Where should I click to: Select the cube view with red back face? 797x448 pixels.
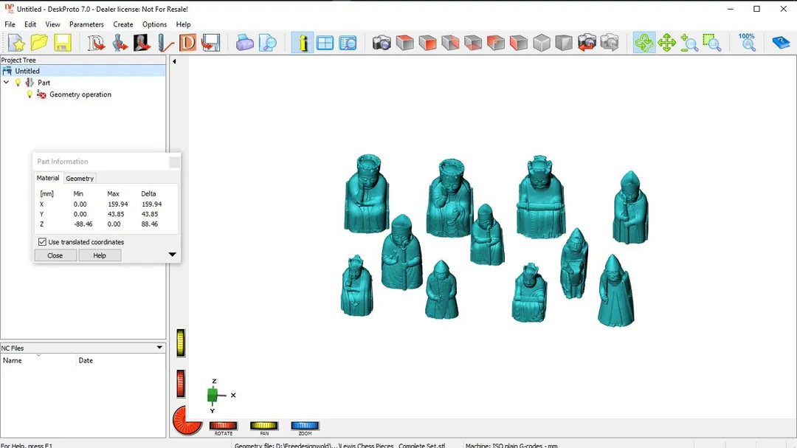point(496,44)
